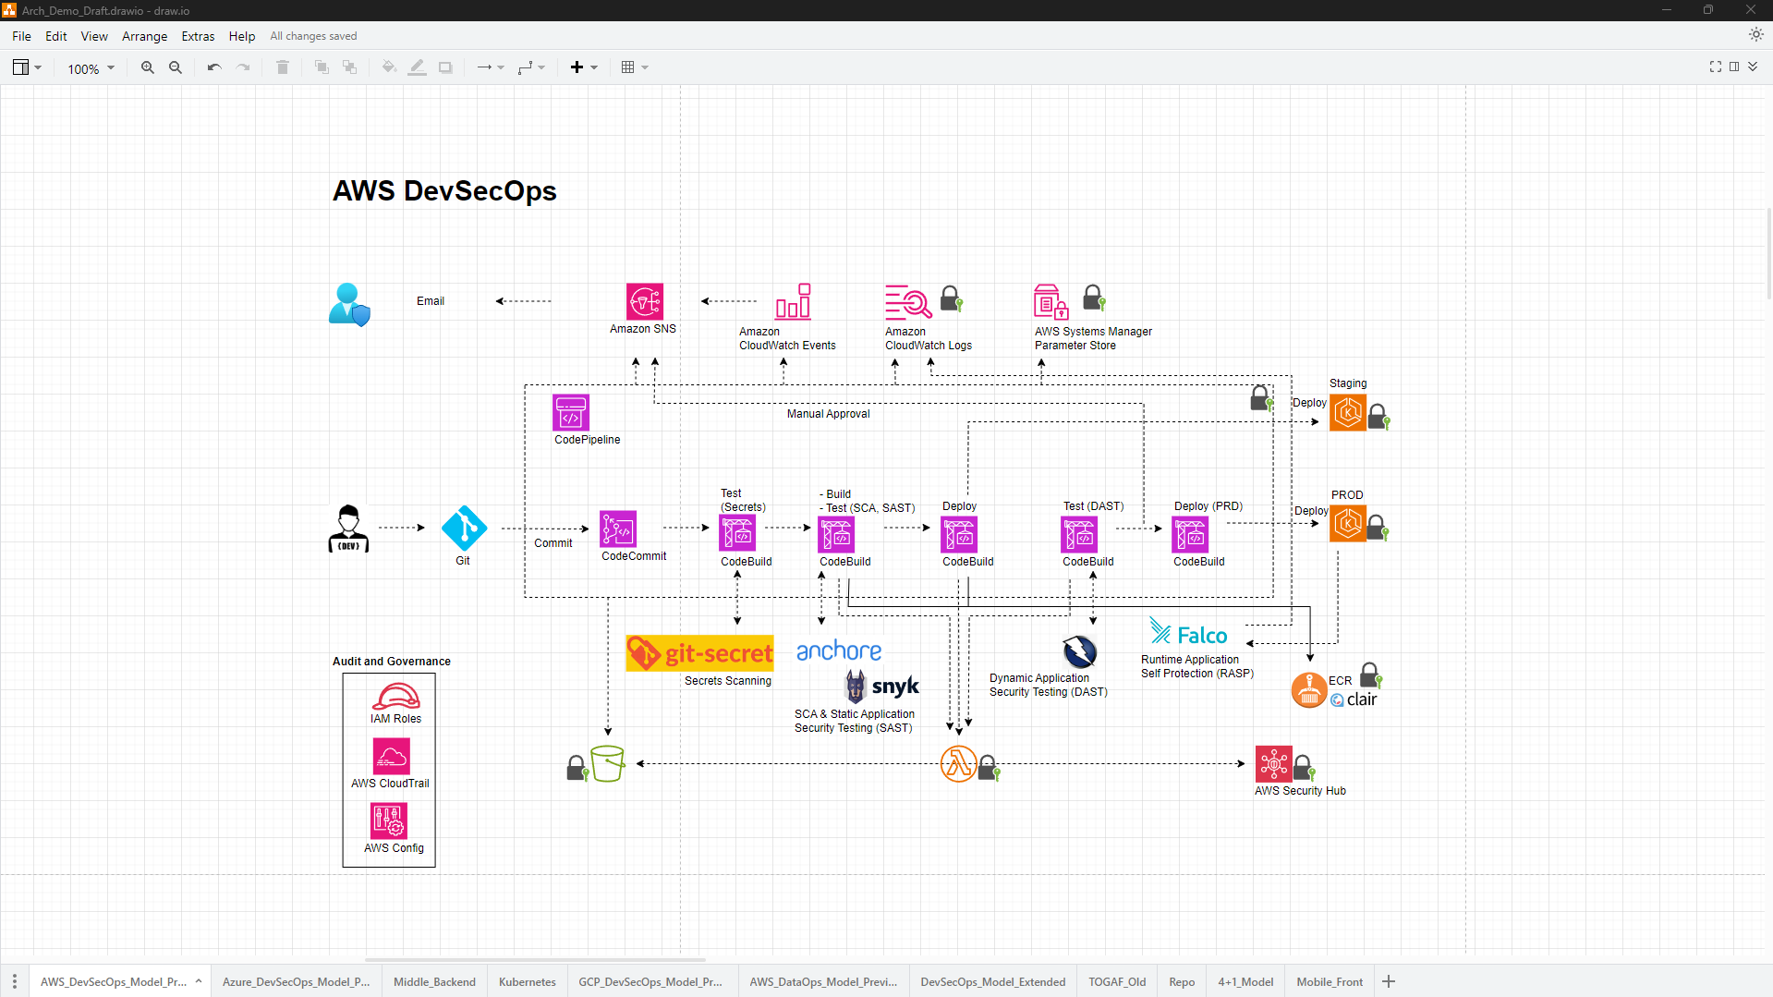Screen dimensions: 1773x997
Task: Add a new page with plus button
Action: pos(1389,981)
